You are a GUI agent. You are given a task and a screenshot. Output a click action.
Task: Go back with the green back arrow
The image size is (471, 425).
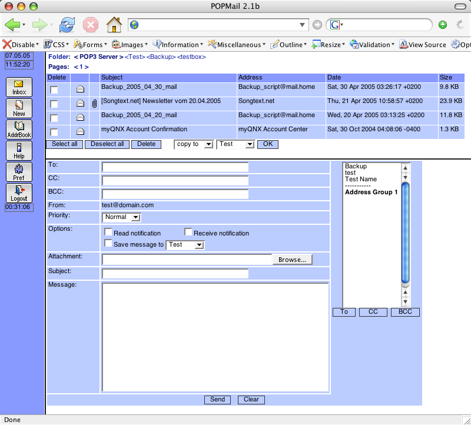pos(12,25)
